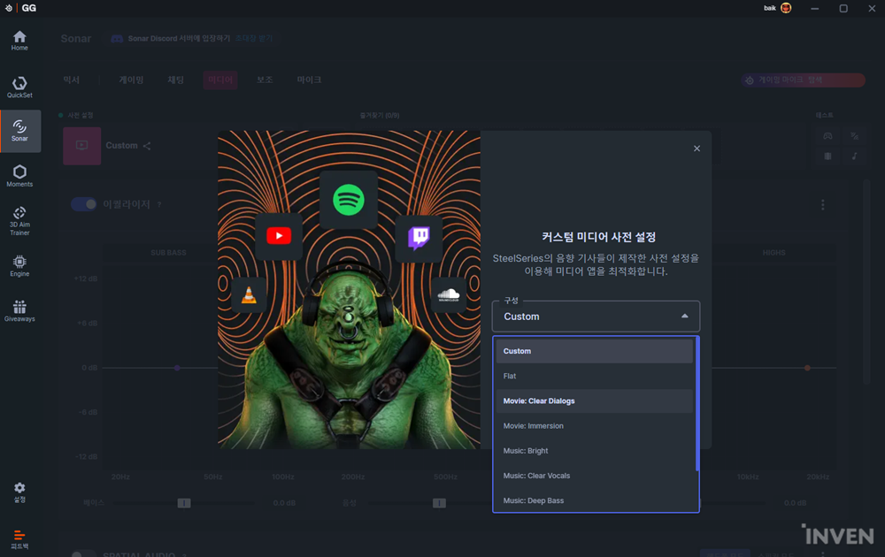Switch to the 믹서 tab
Screen dimensions: 885x557
71,80
